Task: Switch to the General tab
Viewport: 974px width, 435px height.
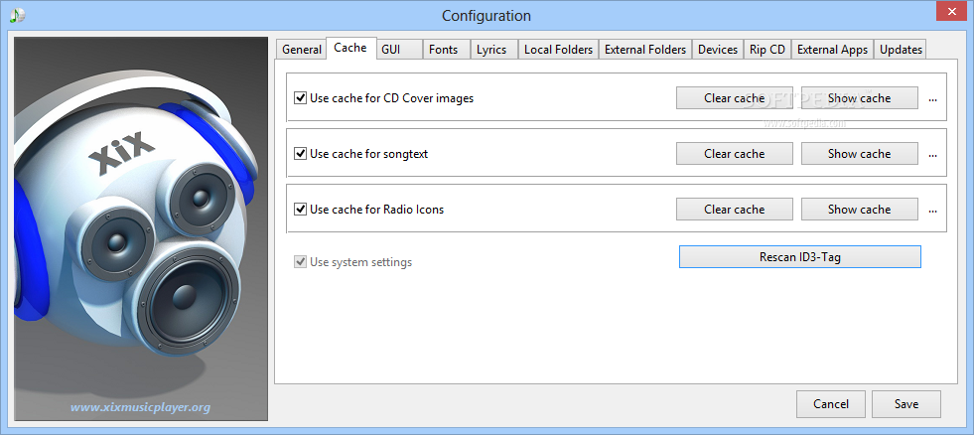Action: pos(301,50)
